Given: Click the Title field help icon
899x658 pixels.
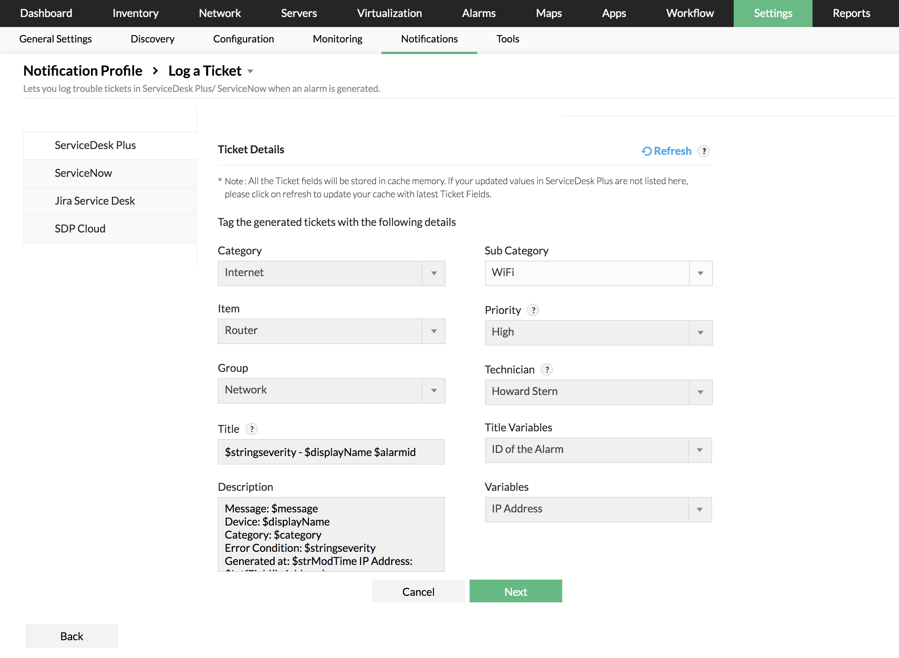Looking at the screenshot, I should tap(251, 429).
